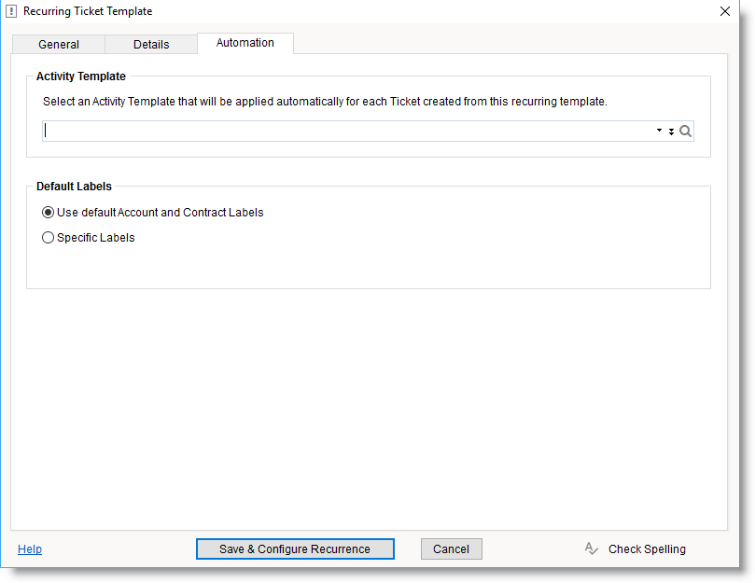Click the Check Spelling ABC icon

pos(592,548)
